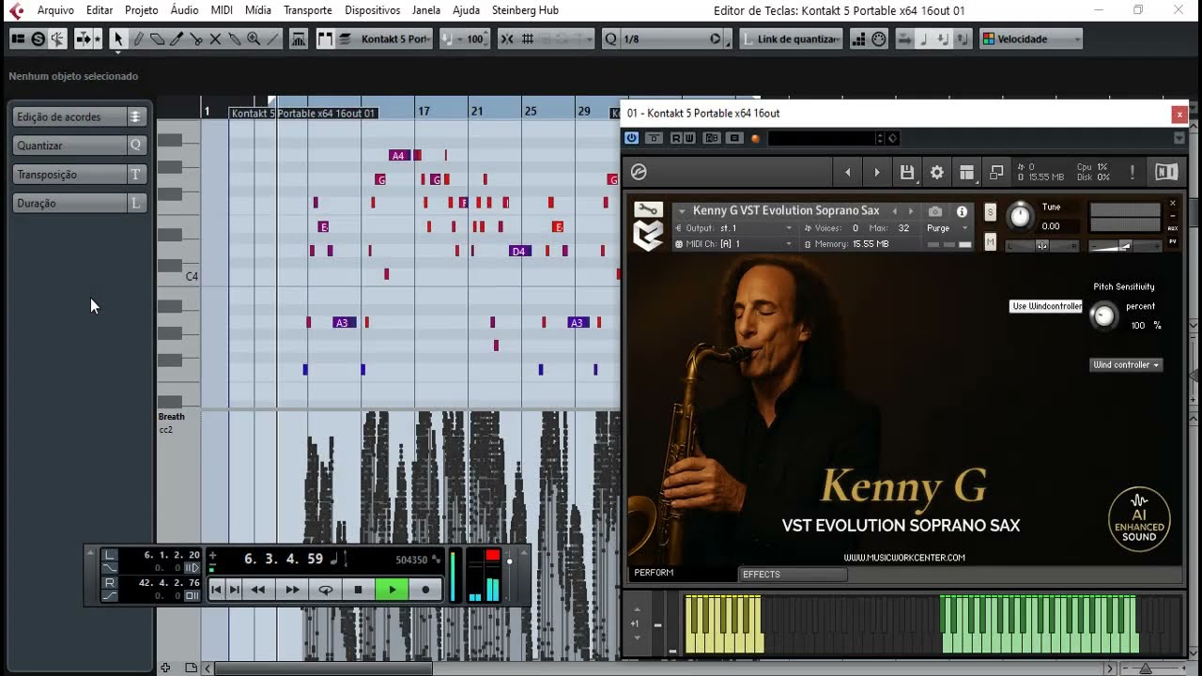Select the Zoom magnifier tool

(254, 39)
